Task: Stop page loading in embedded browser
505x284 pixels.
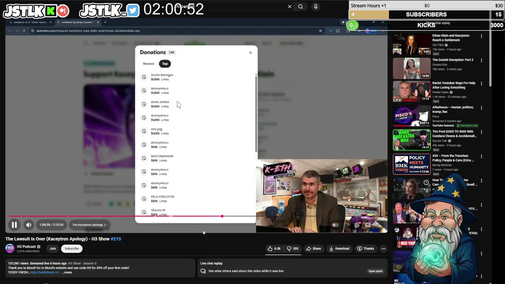Action: [x=24, y=31]
